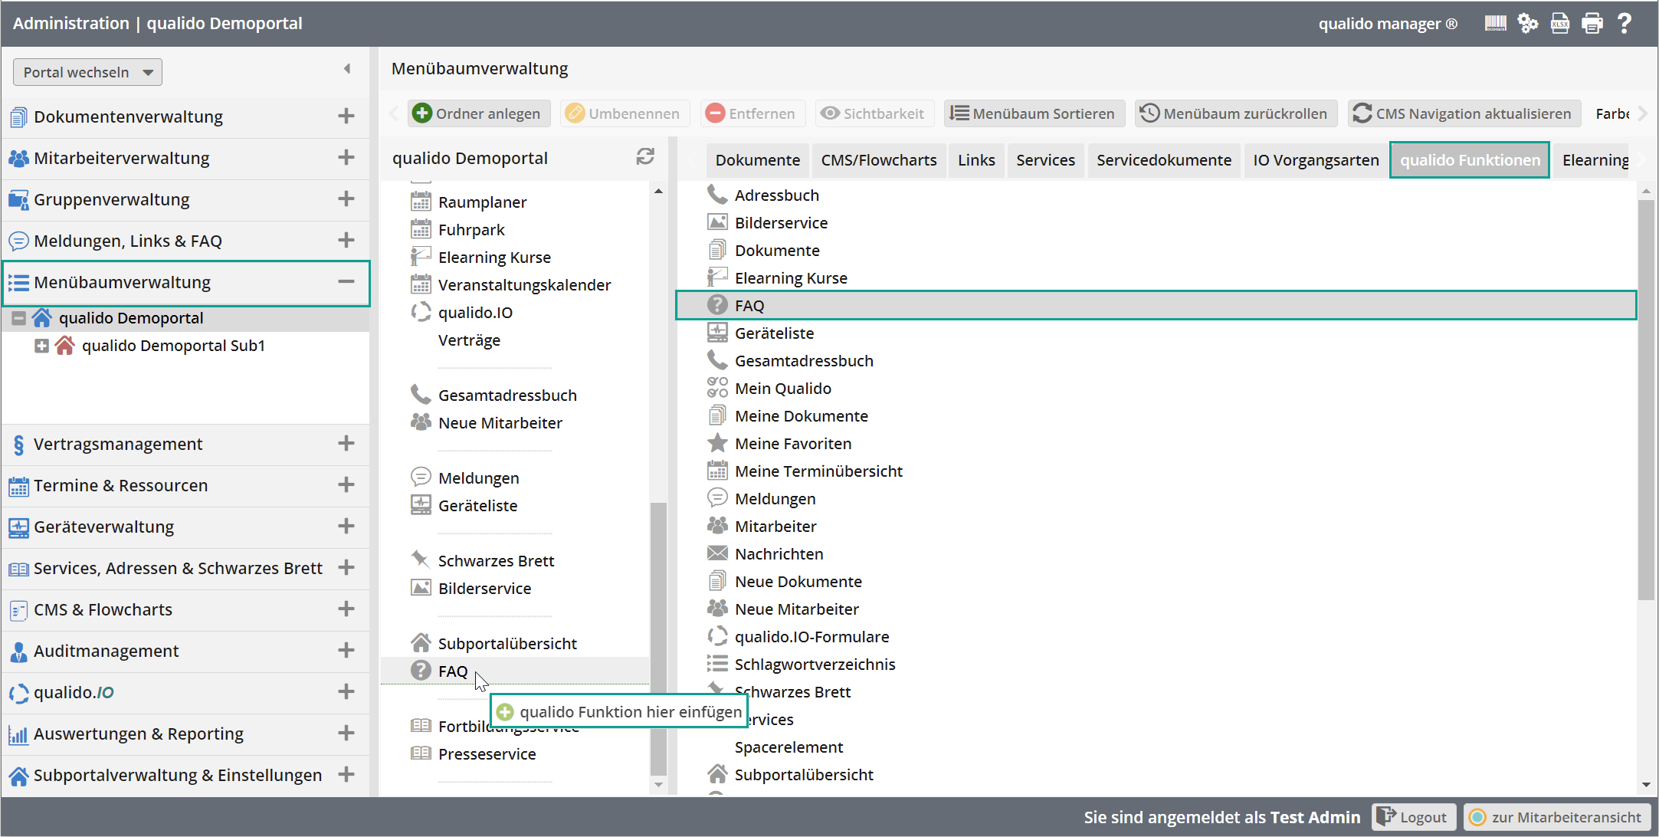
Task: Click the Auditmanagement person icon
Action: point(18,652)
